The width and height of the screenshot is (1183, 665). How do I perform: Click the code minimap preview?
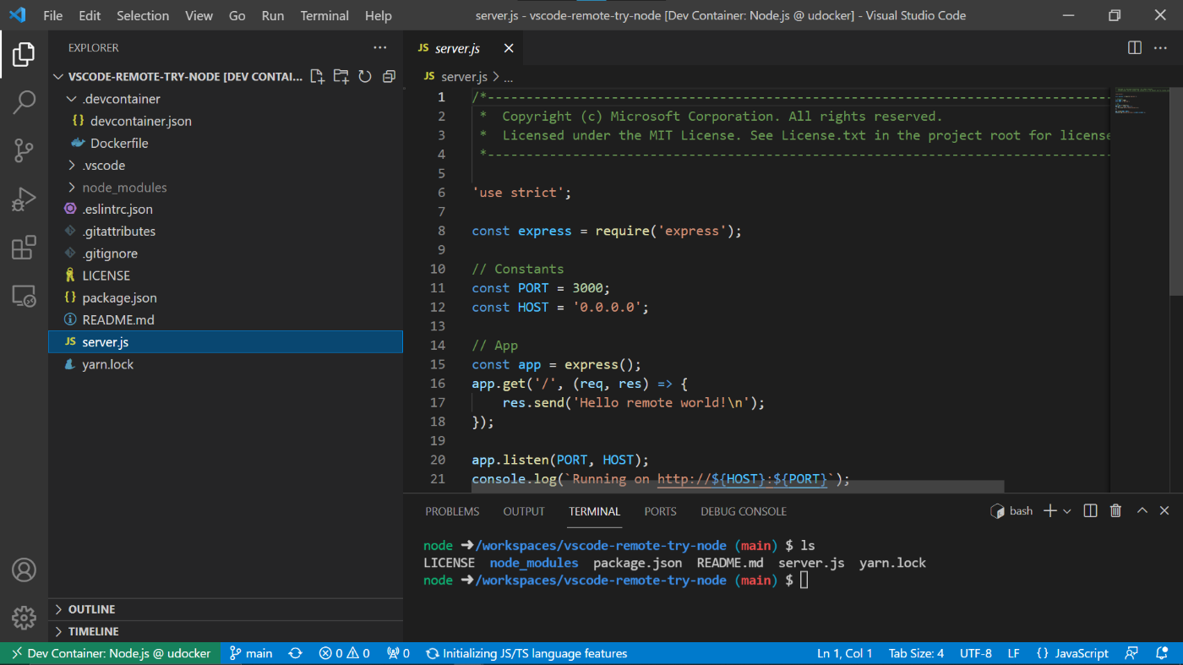pyautogui.click(x=1141, y=101)
